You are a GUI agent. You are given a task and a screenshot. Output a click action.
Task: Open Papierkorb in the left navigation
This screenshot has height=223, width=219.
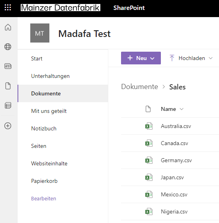pyautogui.click(x=44, y=181)
